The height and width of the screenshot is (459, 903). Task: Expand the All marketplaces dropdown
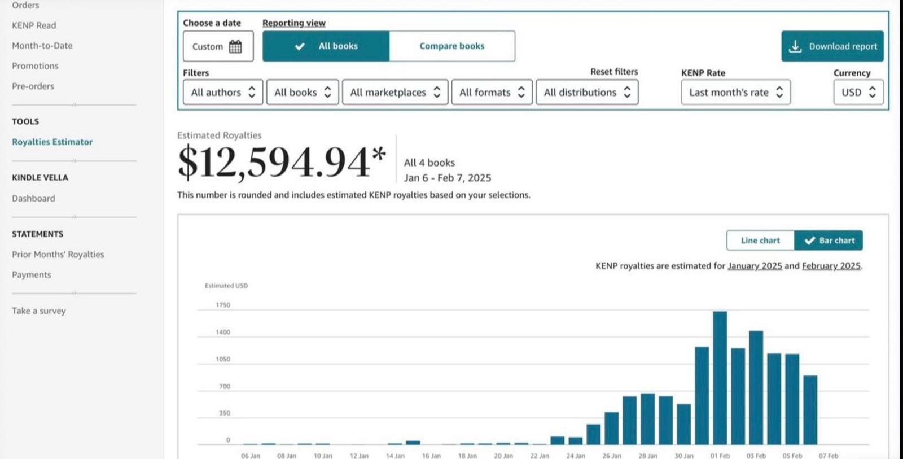[394, 93]
